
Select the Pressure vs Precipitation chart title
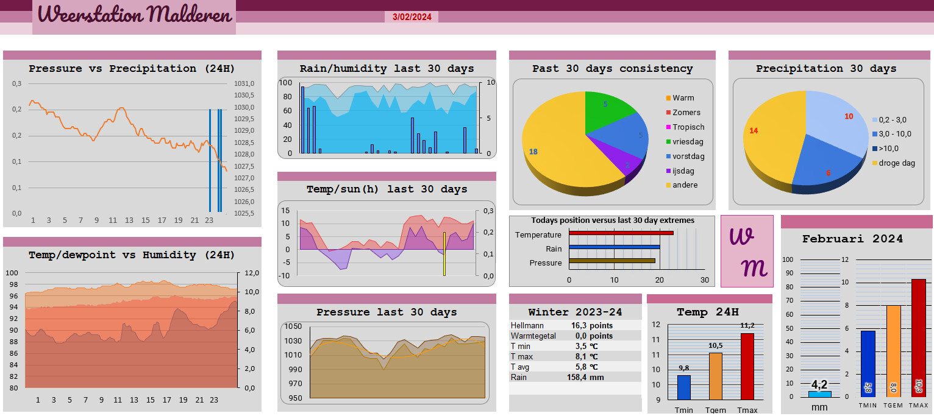pos(132,68)
